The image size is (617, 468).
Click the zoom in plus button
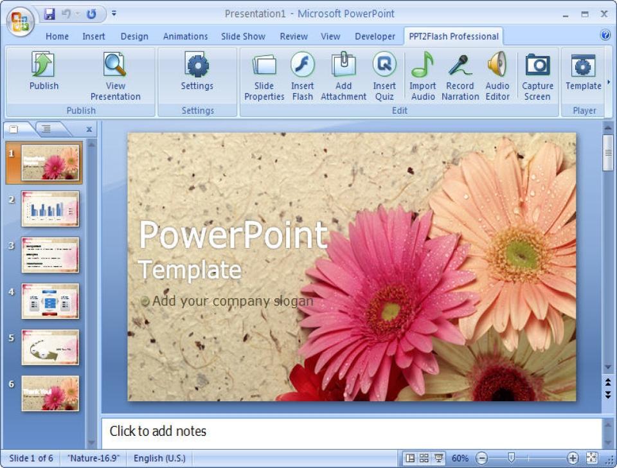pyautogui.click(x=573, y=458)
